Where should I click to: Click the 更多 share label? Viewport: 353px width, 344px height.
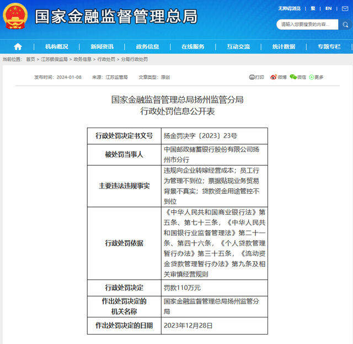click(319, 77)
